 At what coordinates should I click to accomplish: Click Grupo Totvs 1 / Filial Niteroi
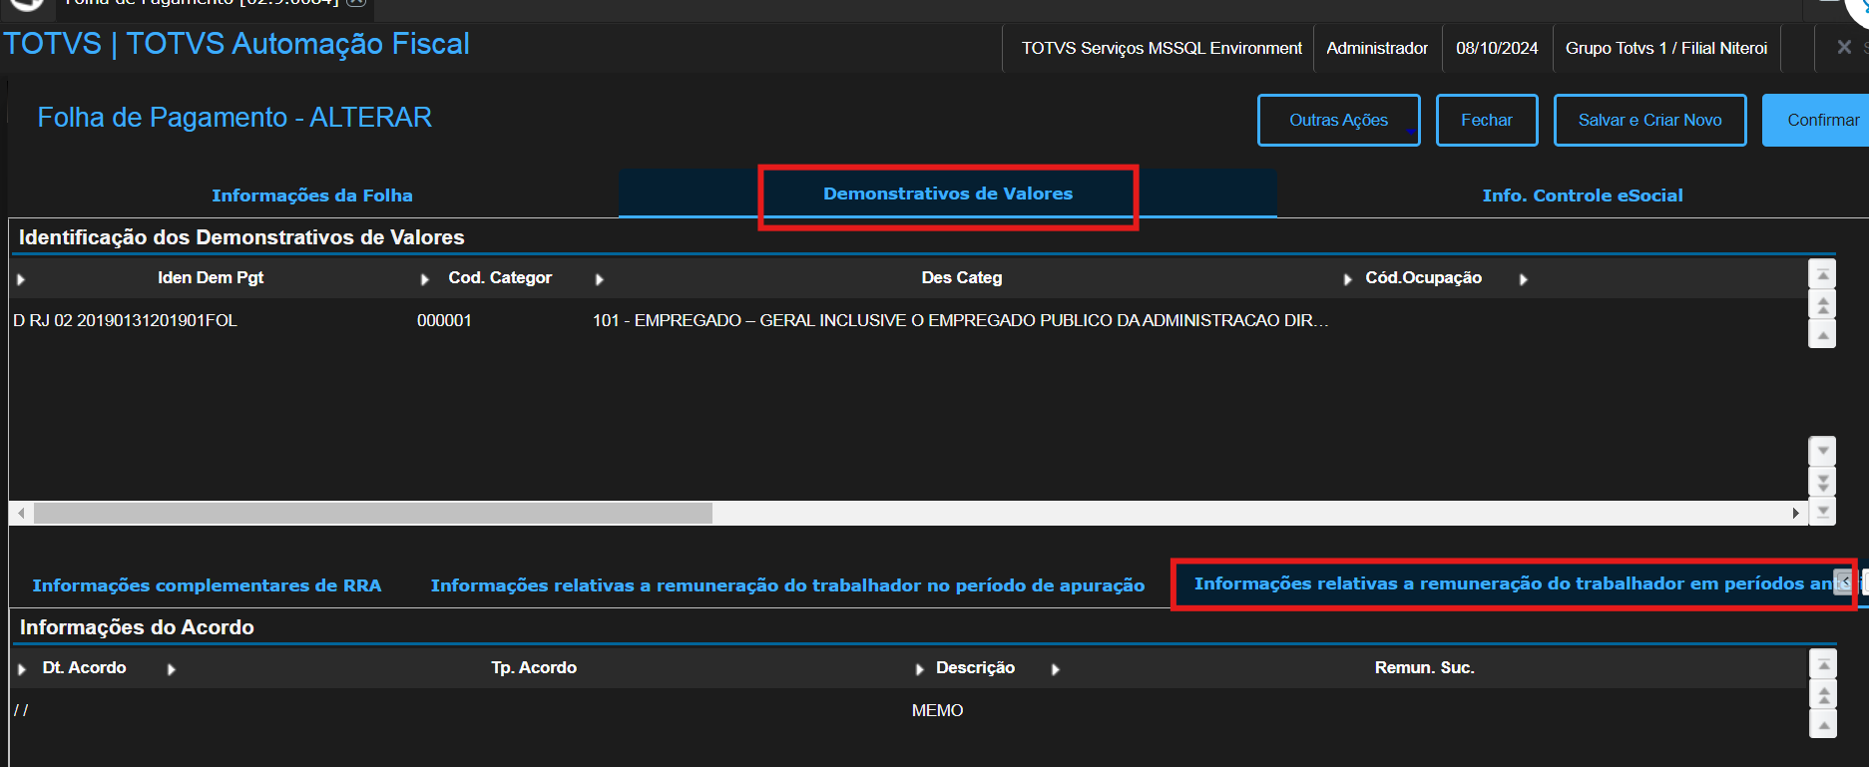click(1666, 48)
